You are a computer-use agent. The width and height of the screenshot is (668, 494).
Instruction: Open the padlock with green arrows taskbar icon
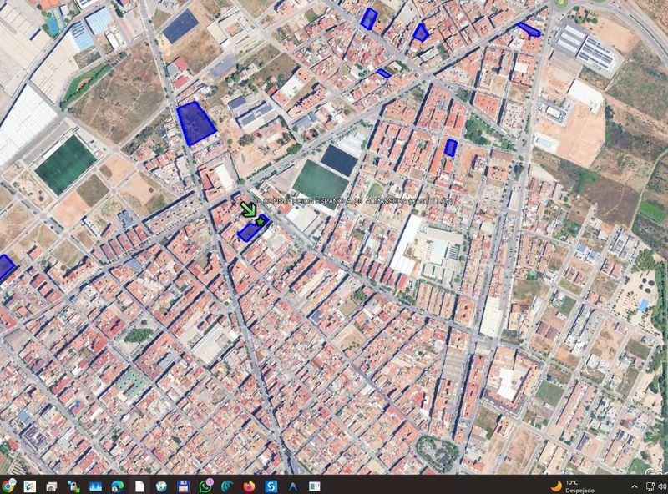point(73,486)
